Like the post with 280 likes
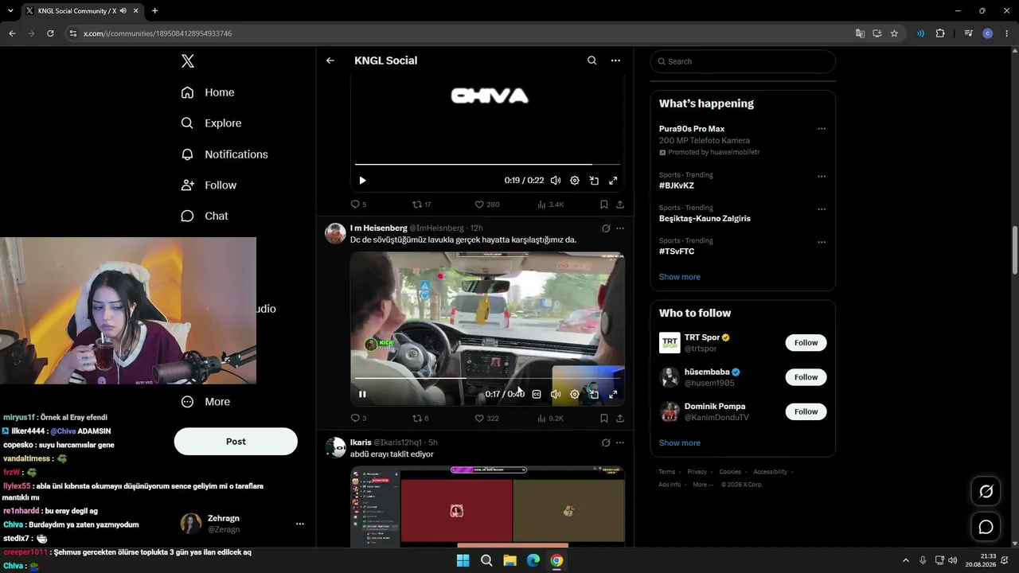The image size is (1019, 573). pyautogui.click(x=487, y=205)
